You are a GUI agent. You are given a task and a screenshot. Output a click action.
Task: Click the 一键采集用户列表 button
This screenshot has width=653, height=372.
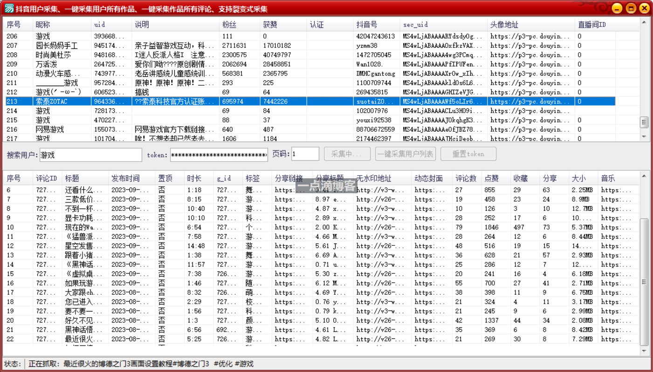coord(406,154)
